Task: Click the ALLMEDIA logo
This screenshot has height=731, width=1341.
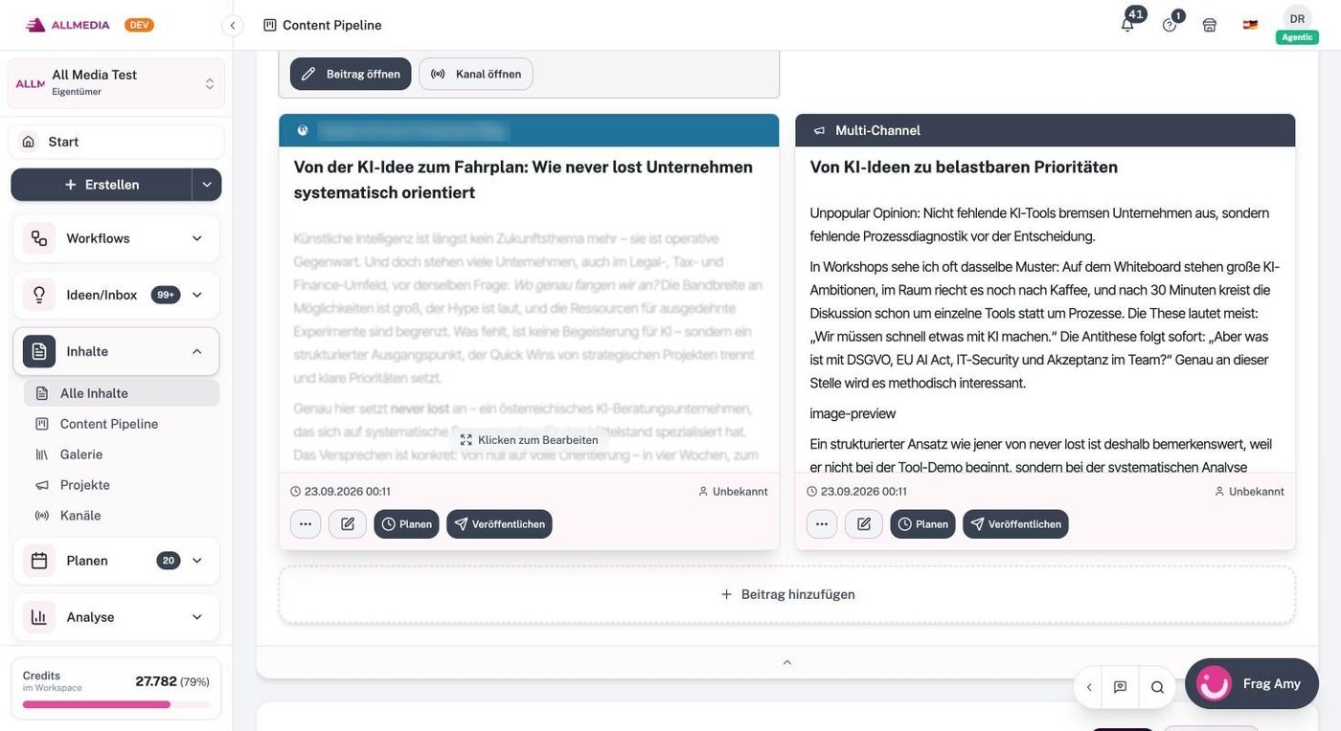Action: 68,25
